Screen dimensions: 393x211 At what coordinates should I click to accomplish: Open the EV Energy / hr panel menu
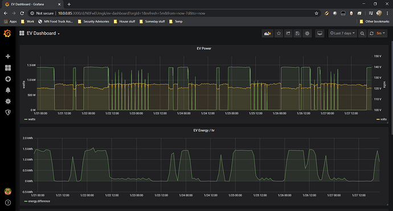click(204, 131)
